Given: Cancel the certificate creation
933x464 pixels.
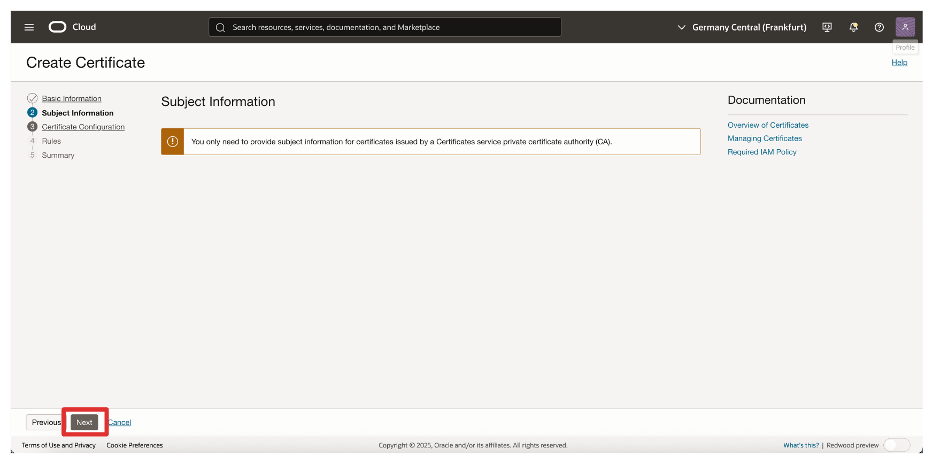Looking at the screenshot, I should click(x=120, y=422).
